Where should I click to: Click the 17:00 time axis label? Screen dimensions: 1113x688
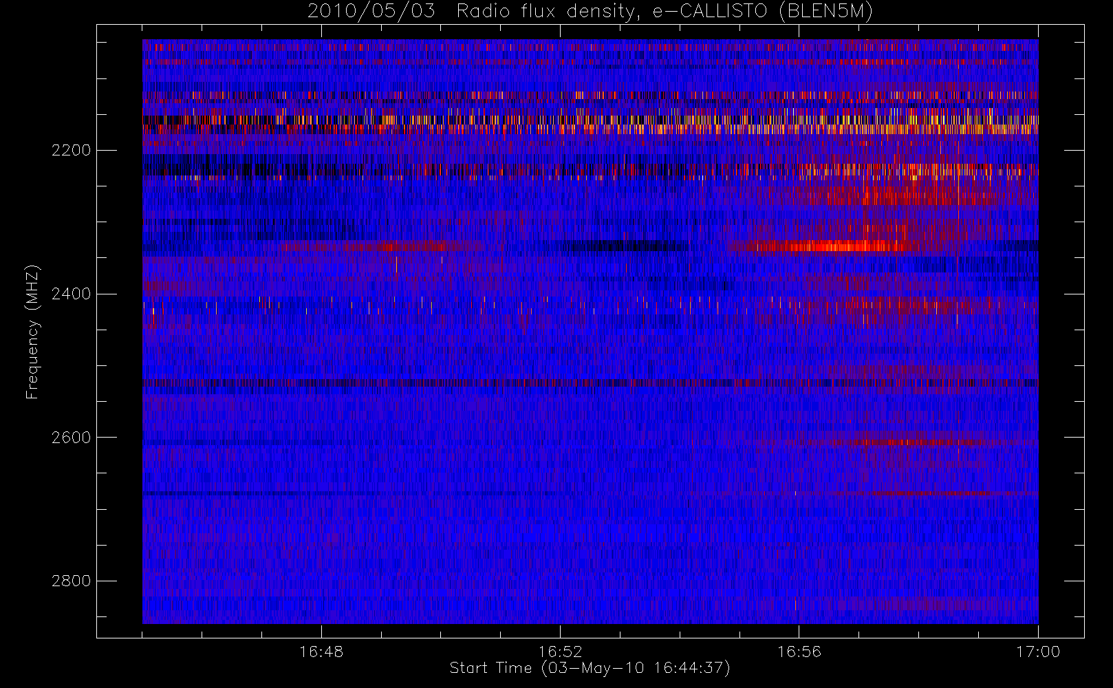click(1038, 652)
